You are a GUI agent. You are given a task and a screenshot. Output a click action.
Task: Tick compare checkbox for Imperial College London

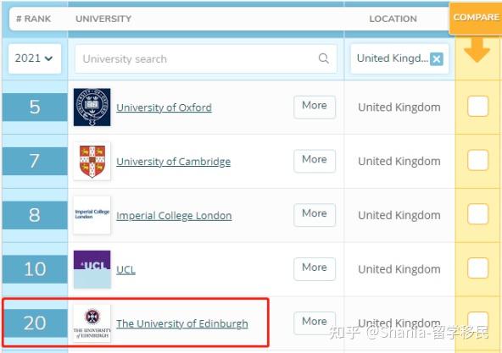(477, 214)
